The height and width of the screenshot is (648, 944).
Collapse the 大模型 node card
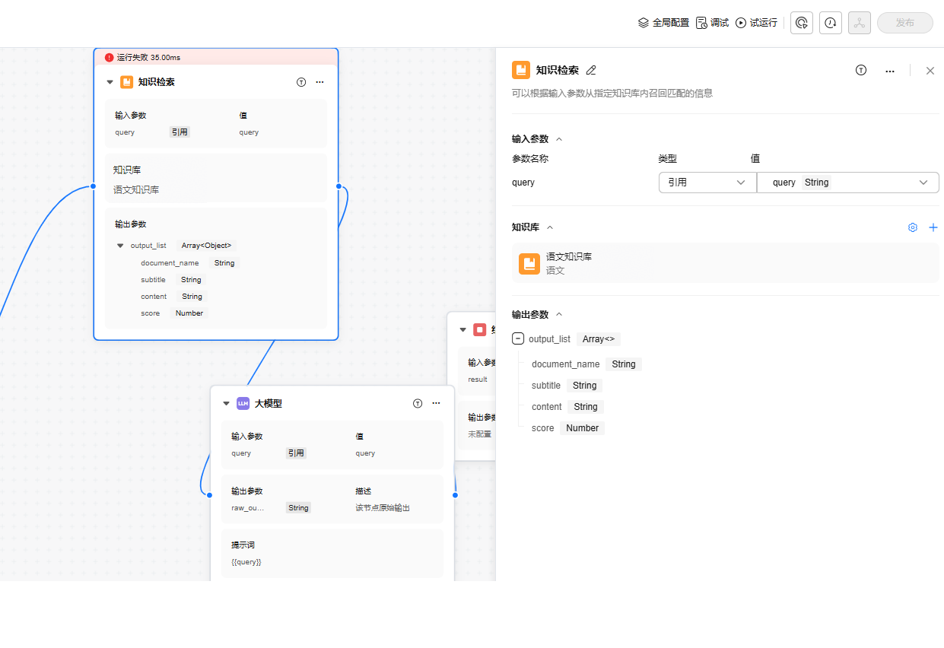(x=226, y=404)
